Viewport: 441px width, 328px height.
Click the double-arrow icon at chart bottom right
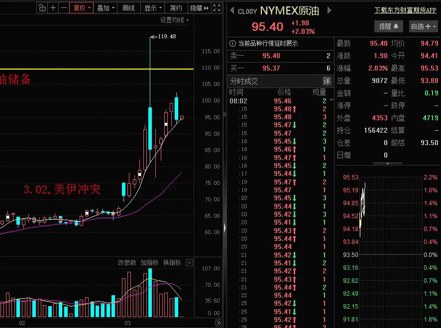pyautogui.click(x=219, y=323)
